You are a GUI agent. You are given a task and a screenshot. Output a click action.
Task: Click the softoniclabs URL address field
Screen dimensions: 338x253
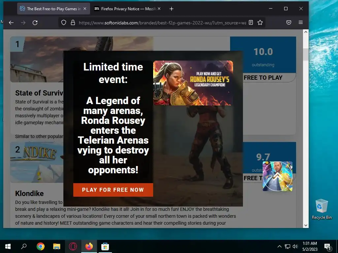pyautogui.click(x=162, y=23)
